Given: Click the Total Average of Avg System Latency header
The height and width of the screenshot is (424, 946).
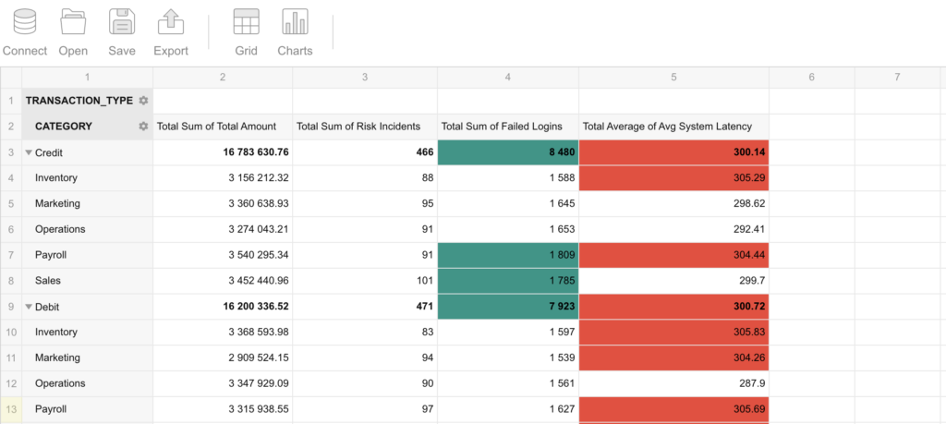Looking at the screenshot, I should tap(673, 127).
